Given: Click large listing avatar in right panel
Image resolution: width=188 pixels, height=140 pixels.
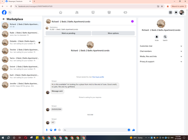Looking at the screenshot, I should pos(161,24).
